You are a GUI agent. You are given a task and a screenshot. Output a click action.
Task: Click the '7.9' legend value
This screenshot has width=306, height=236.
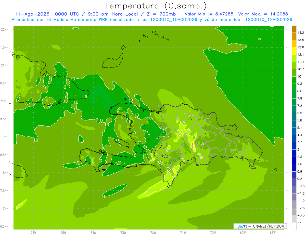point(300,99)
